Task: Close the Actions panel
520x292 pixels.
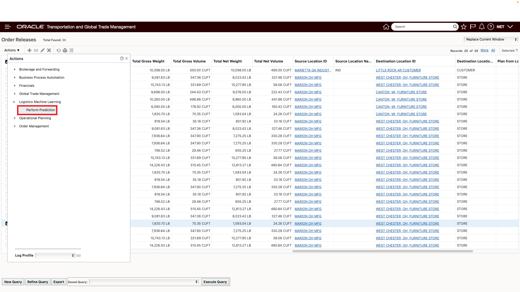Action: (x=126, y=58)
